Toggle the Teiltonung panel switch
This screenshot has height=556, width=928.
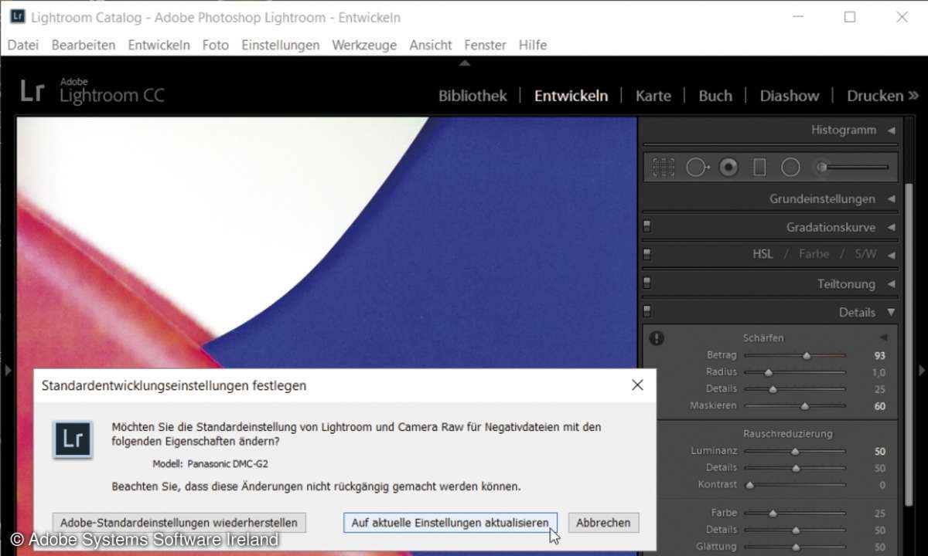tap(647, 283)
